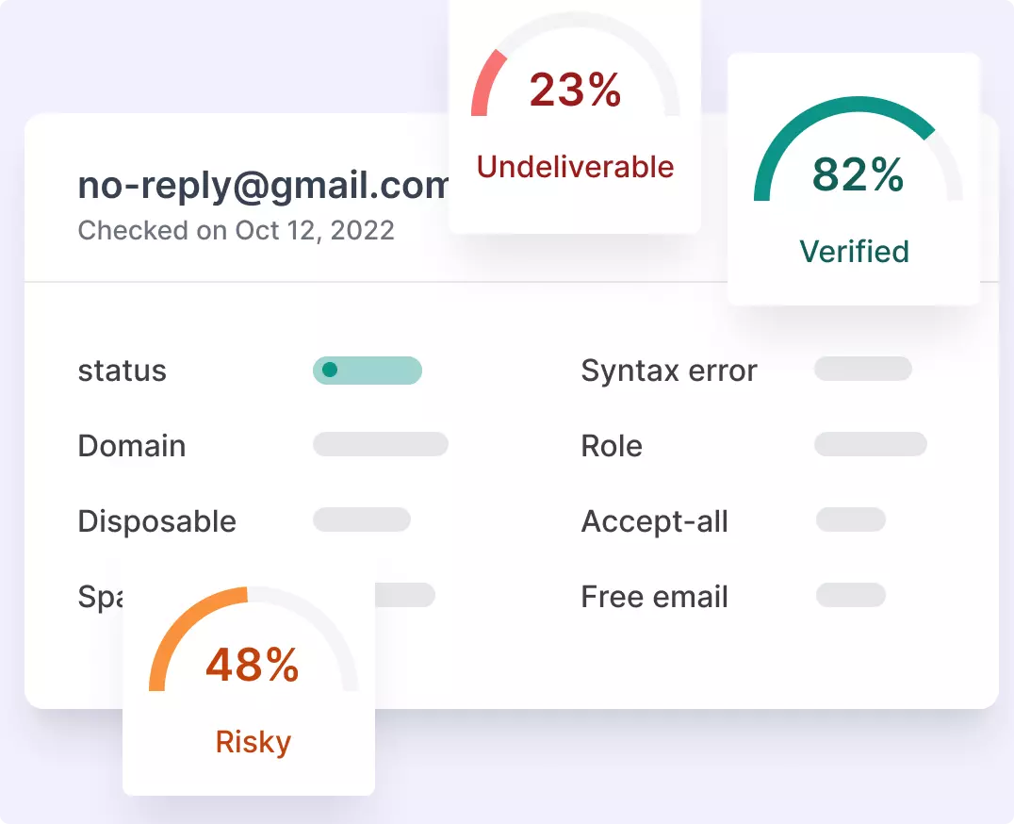
Task: Click the Verified label
Action: click(855, 252)
